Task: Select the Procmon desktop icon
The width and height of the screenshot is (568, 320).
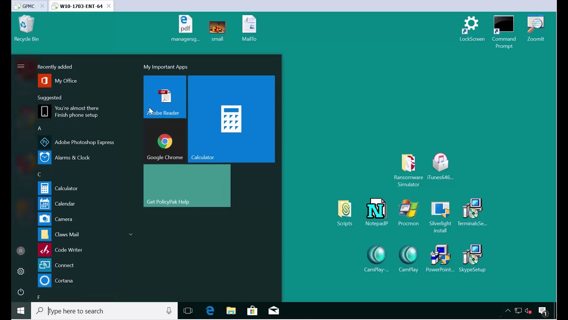Action: point(408,213)
